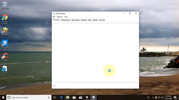Open the People icon in taskbar
The width and height of the screenshot is (179, 100).
point(148,97)
